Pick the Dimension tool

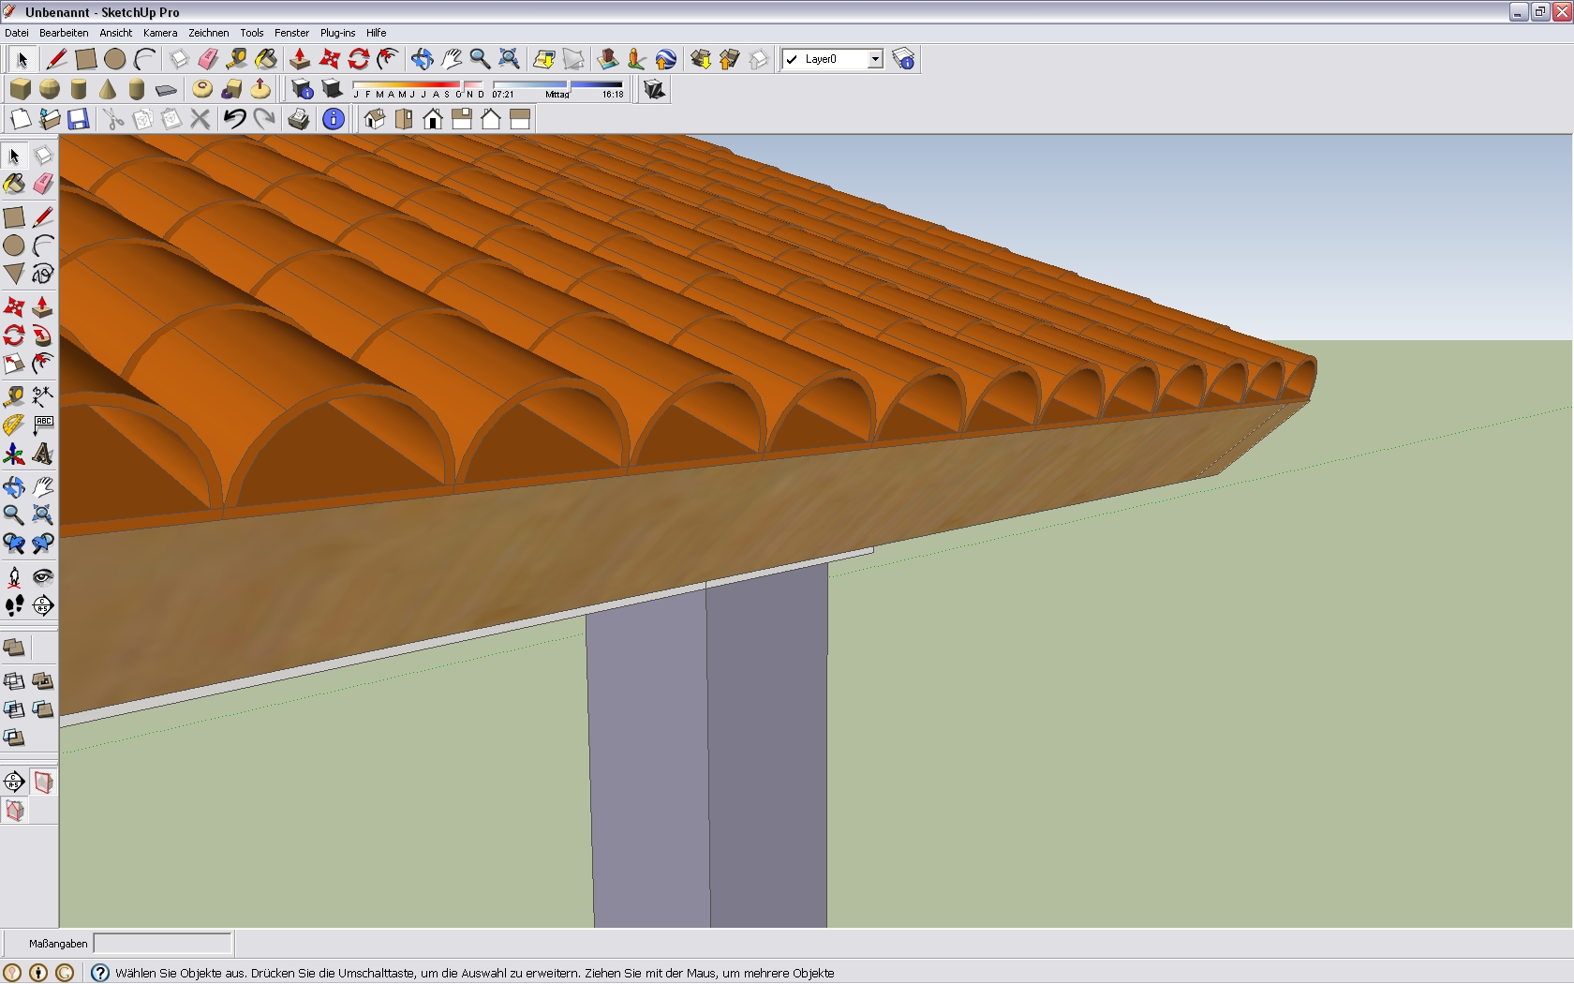(43, 395)
